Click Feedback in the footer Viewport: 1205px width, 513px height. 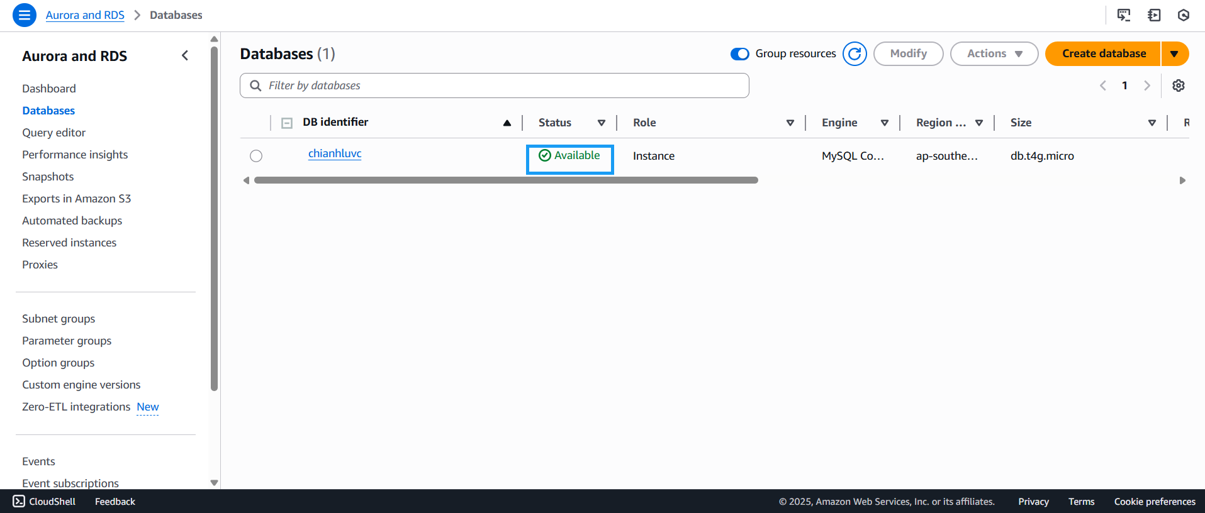pos(115,501)
